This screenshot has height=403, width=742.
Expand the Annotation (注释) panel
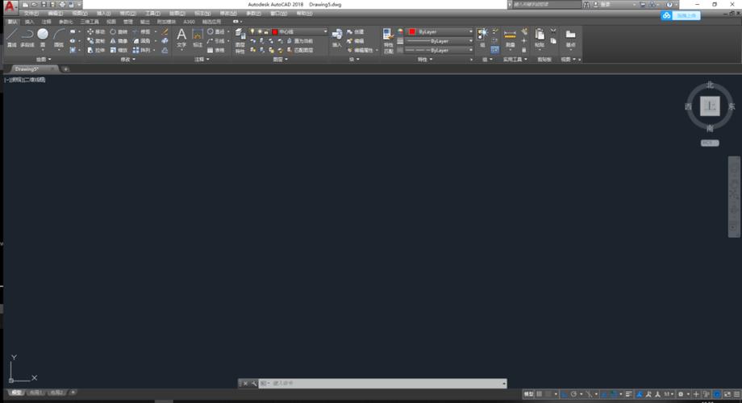pyautogui.click(x=202, y=60)
